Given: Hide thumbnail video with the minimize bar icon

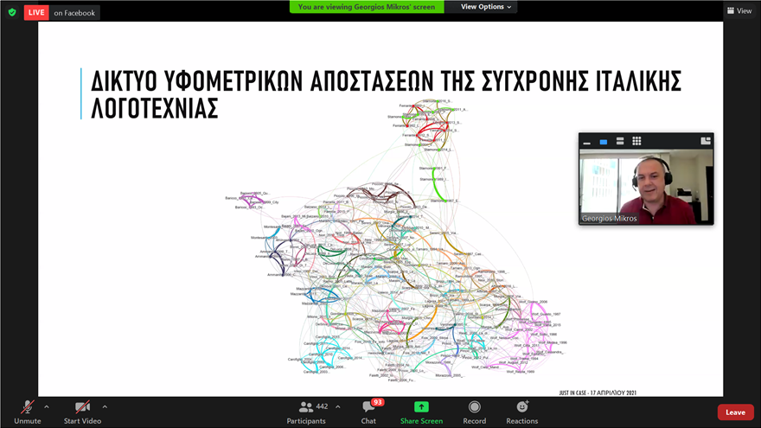Looking at the screenshot, I should 587,142.
